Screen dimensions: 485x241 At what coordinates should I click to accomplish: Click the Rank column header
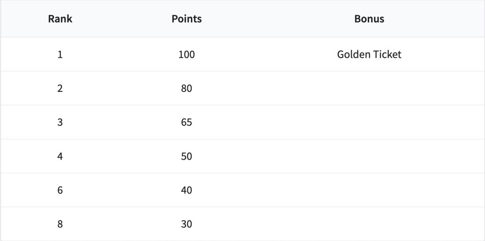(60, 19)
